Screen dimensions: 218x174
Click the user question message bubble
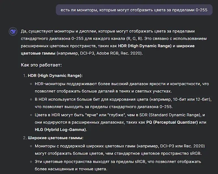[134, 10]
